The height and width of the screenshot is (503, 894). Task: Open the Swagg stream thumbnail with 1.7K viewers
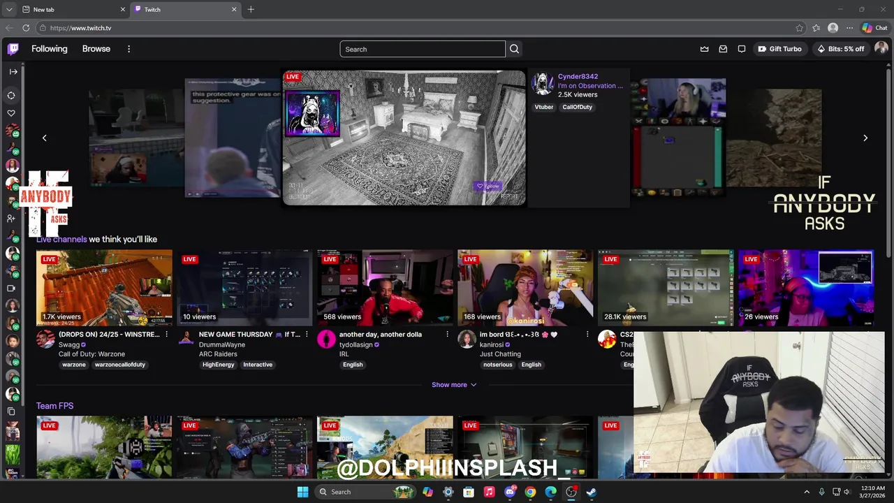tap(104, 288)
